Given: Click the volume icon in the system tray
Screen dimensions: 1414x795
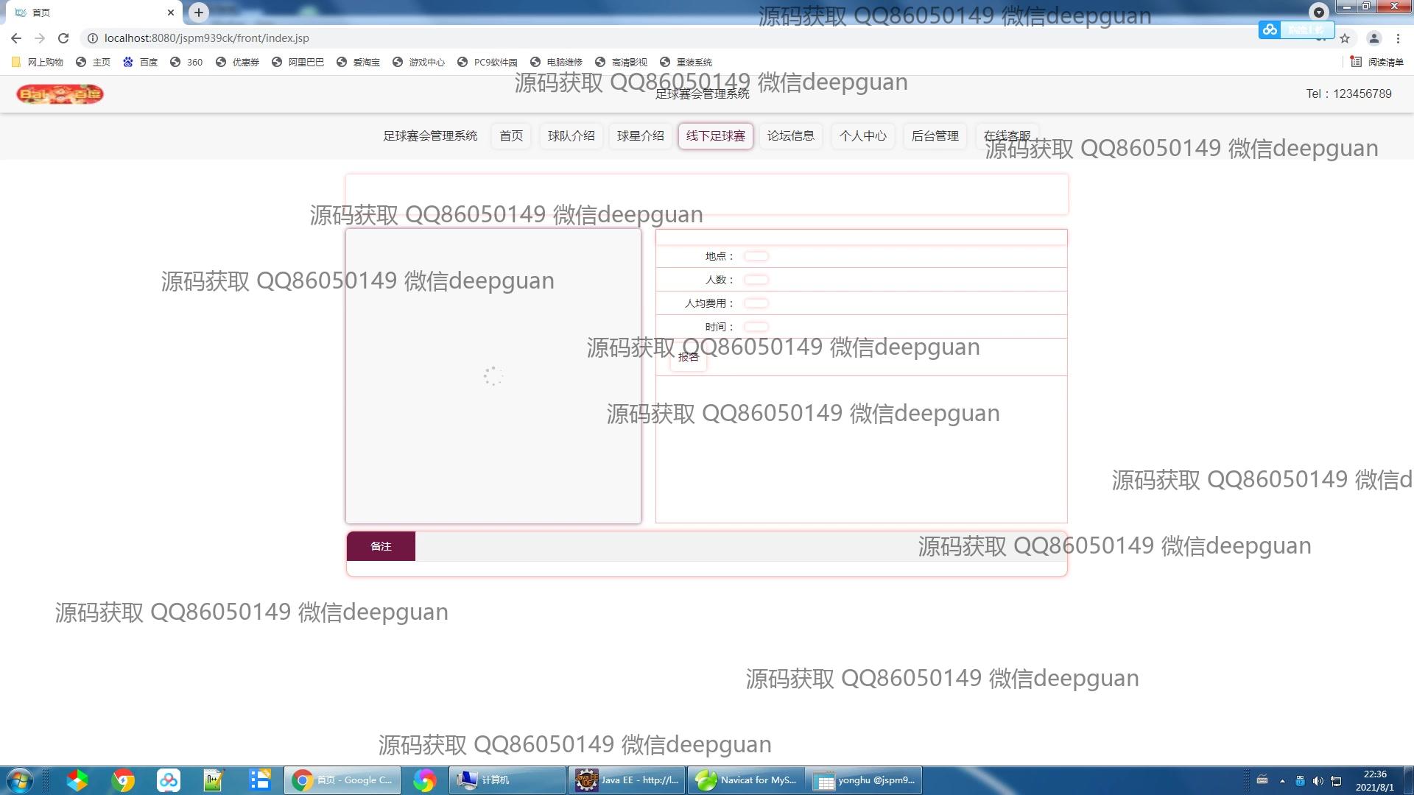Looking at the screenshot, I should coord(1318,781).
